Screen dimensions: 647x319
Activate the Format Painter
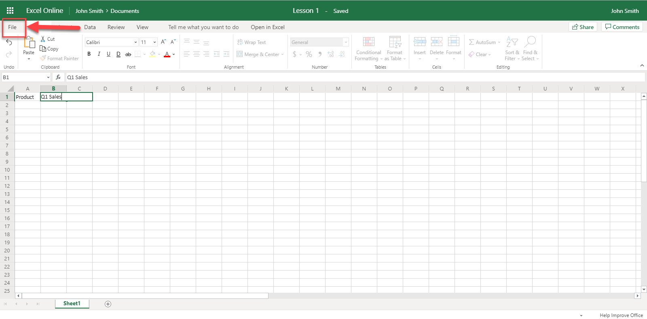click(59, 59)
